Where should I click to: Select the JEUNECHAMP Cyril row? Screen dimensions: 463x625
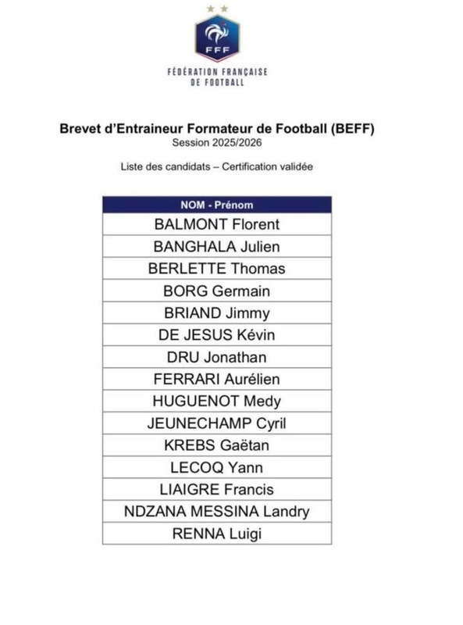tap(217, 423)
